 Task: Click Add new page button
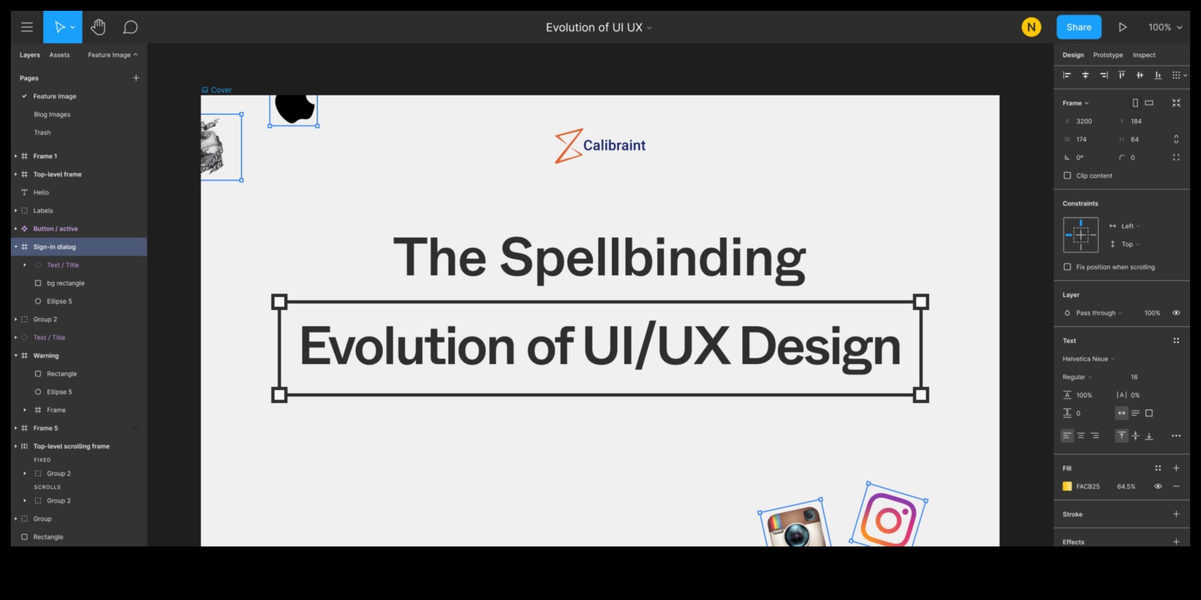click(136, 78)
